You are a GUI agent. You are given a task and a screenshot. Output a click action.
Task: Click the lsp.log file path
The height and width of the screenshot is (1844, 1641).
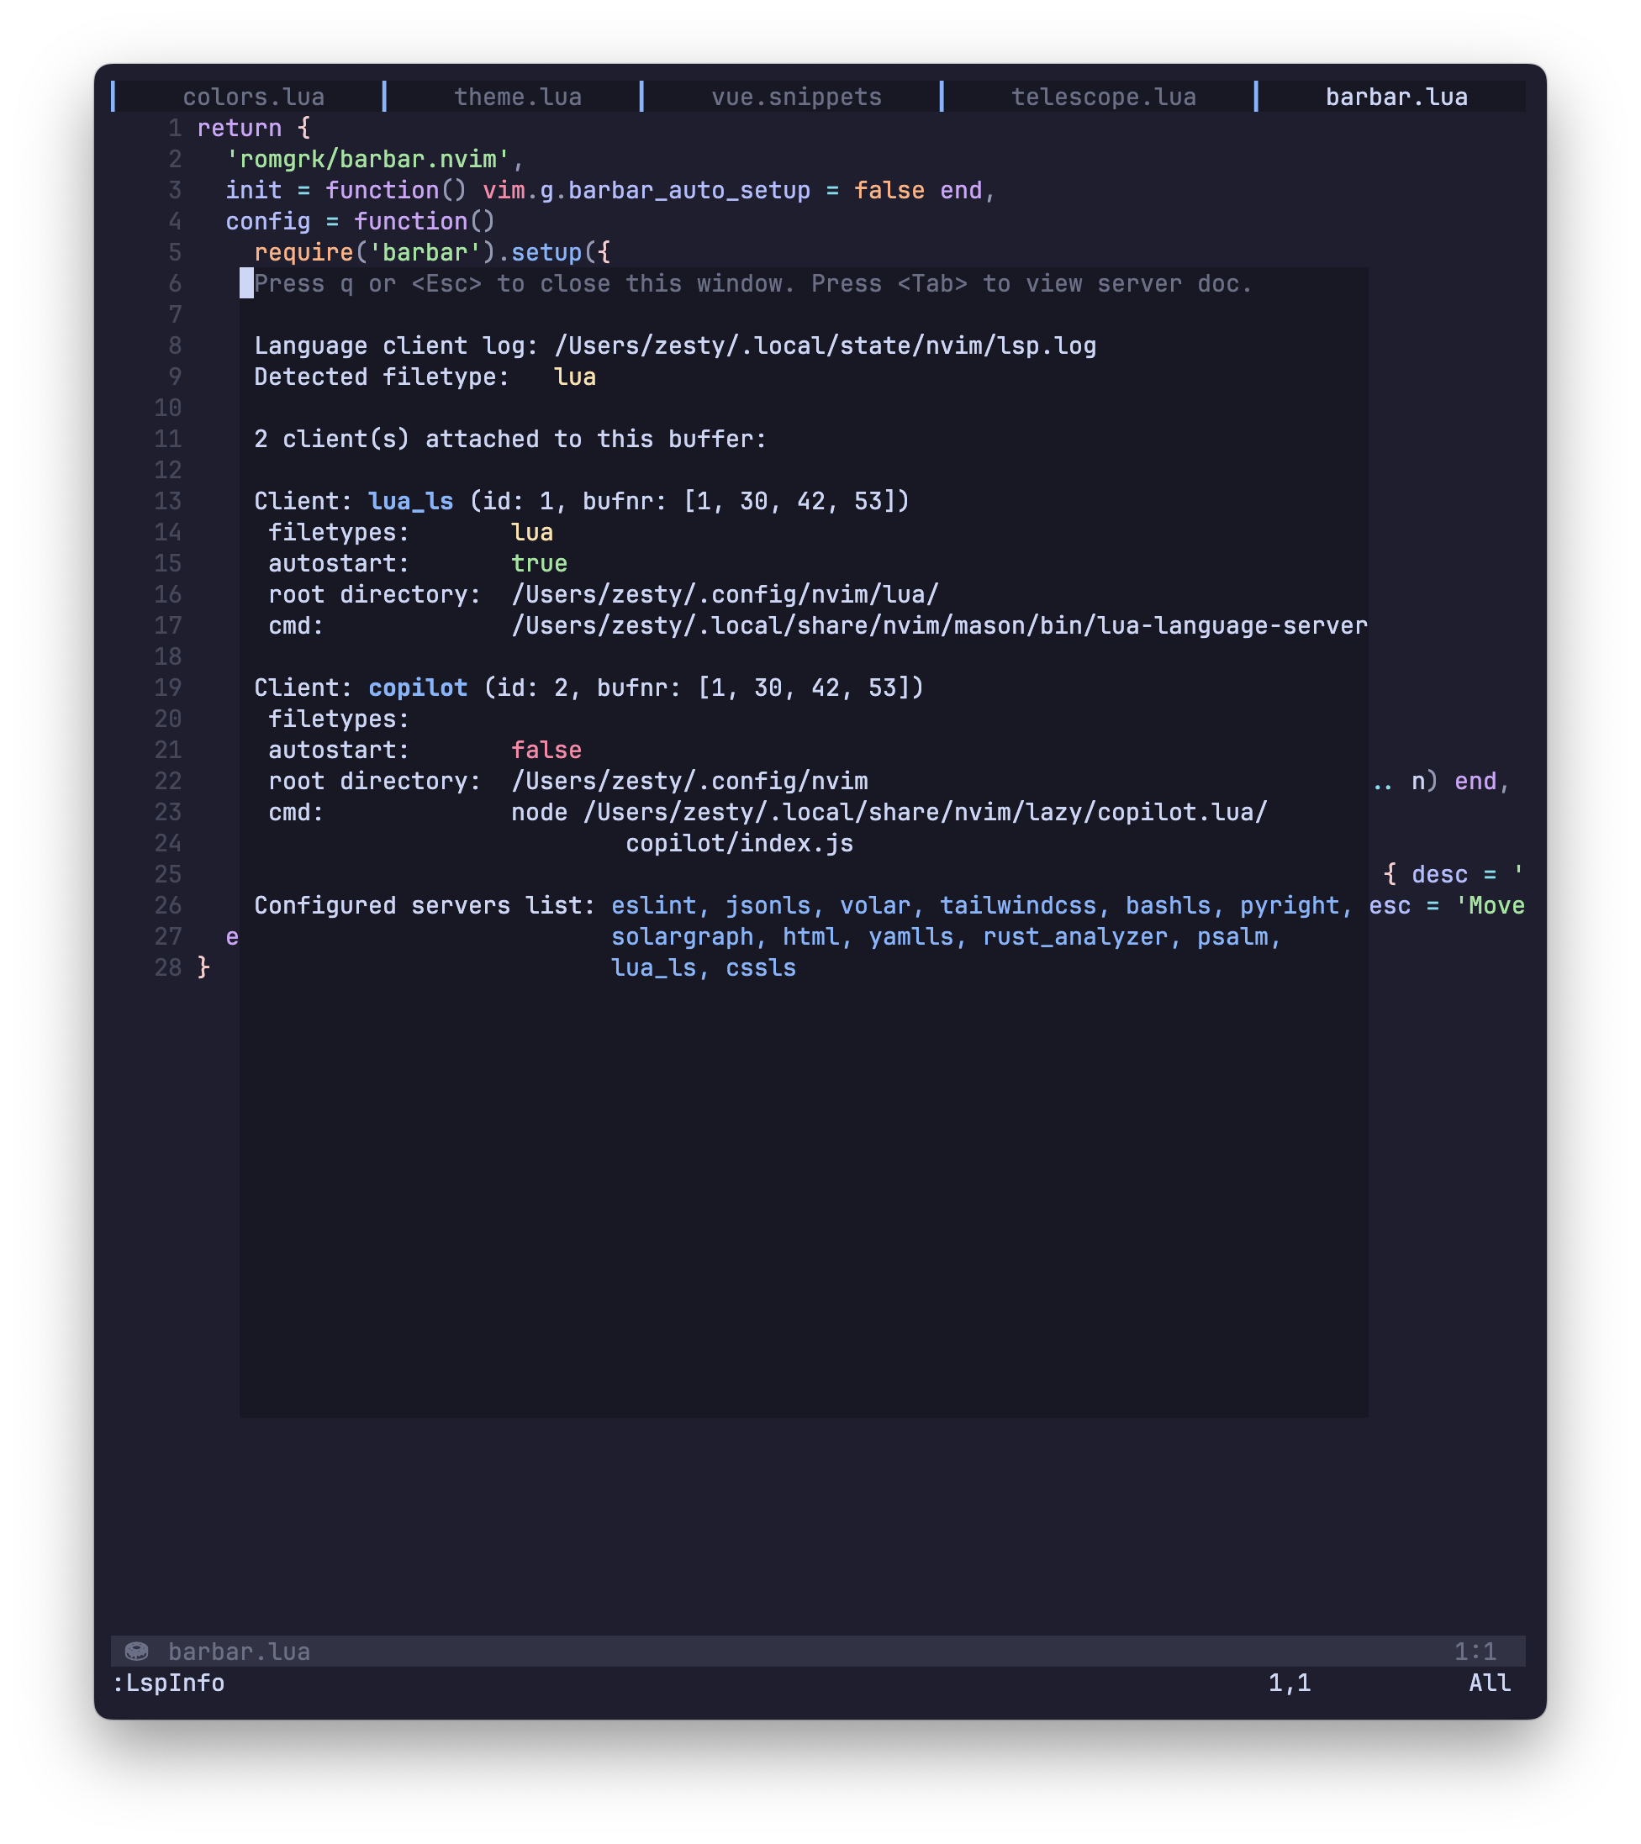pos(825,345)
